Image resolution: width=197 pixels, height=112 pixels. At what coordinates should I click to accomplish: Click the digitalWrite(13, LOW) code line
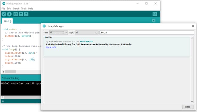click(x=20, y=59)
